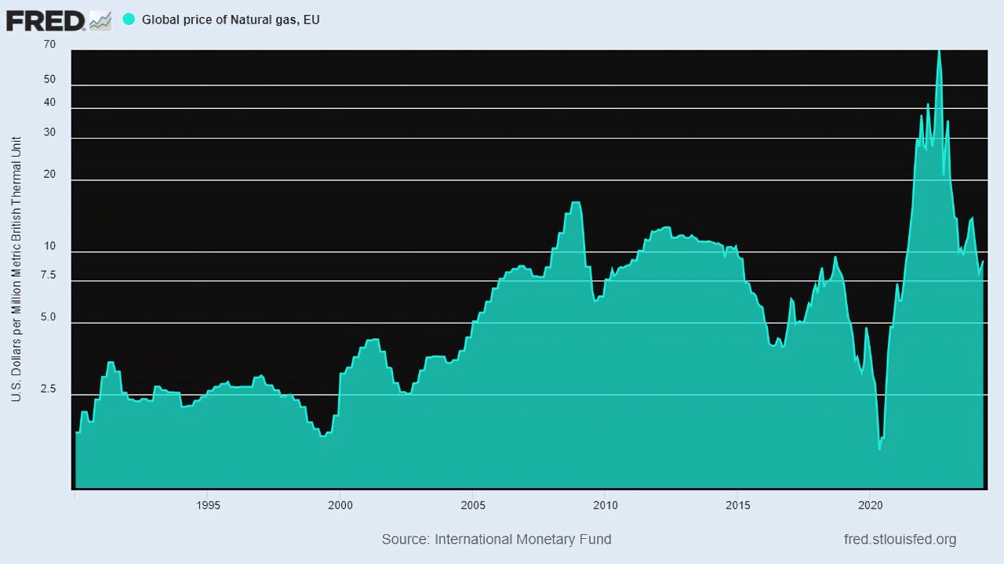Click the y-axis label 30
Screen dimensions: 1004x564
tap(49, 132)
